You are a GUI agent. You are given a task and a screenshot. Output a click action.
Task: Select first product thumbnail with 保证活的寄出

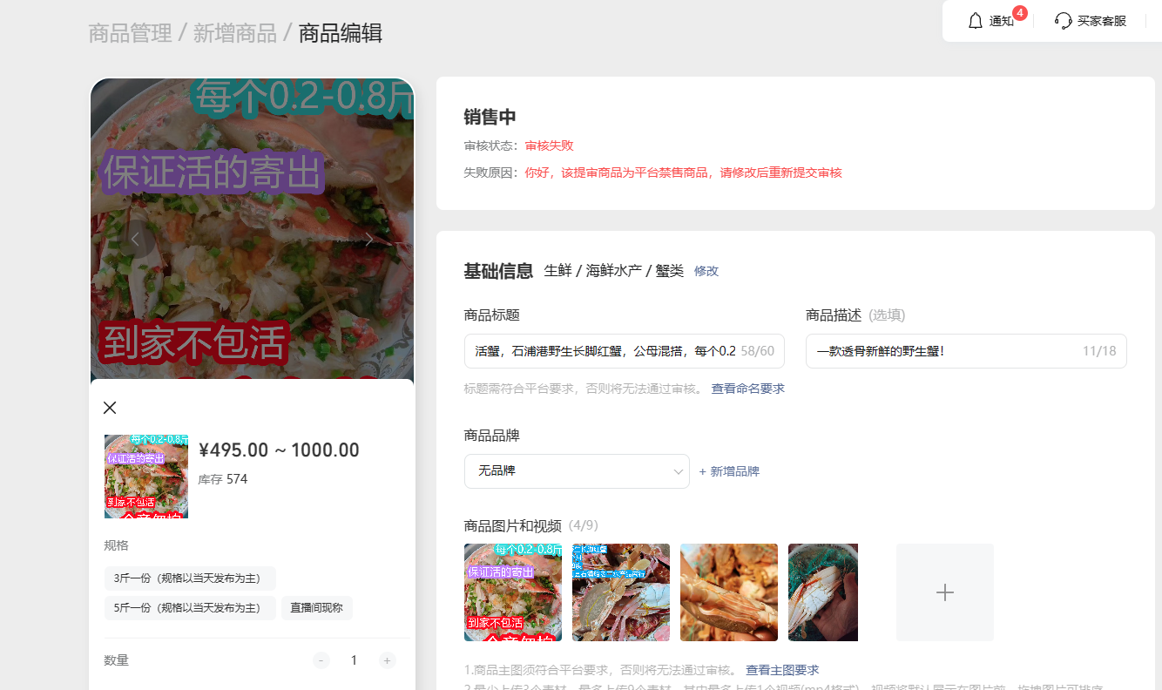pyautogui.click(x=513, y=592)
